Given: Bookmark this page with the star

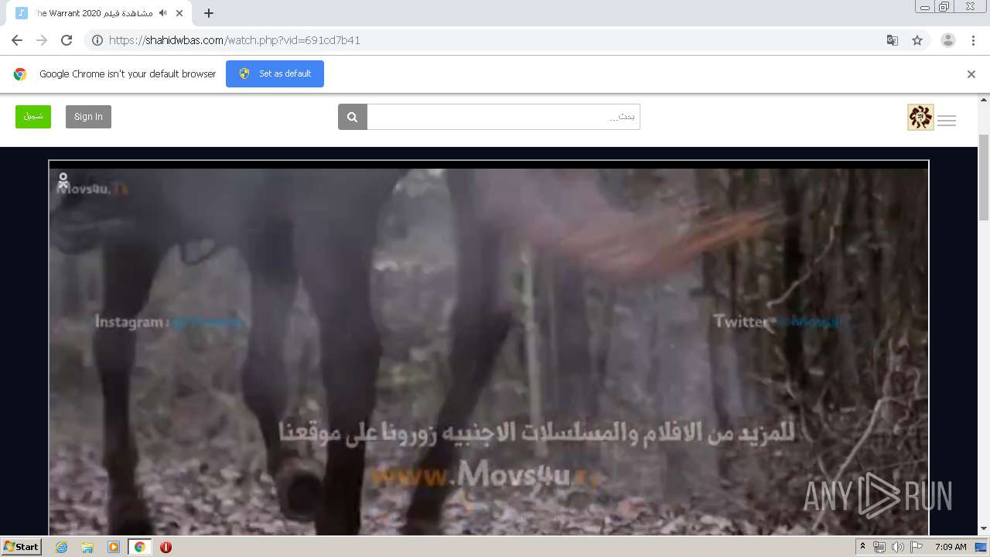Looking at the screenshot, I should pyautogui.click(x=917, y=40).
